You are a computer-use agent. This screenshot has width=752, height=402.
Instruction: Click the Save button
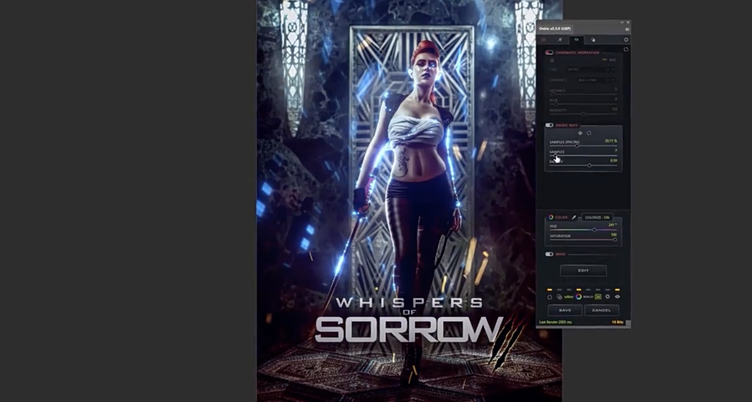(565, 310)
